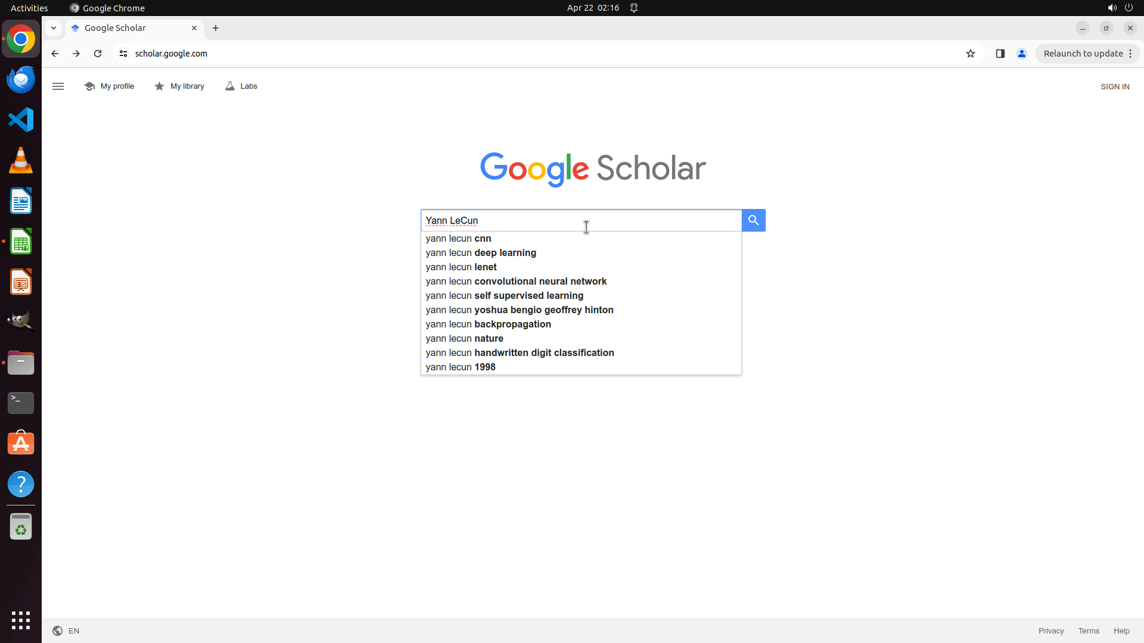Screen dimensions: 1144x643
Task: Open My library
Action: tap(179, 86)
